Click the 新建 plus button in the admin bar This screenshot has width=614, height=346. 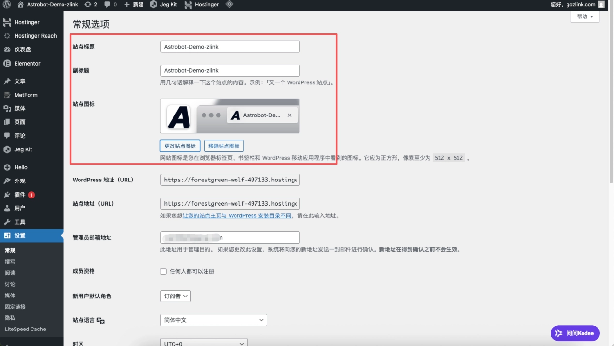134,4
